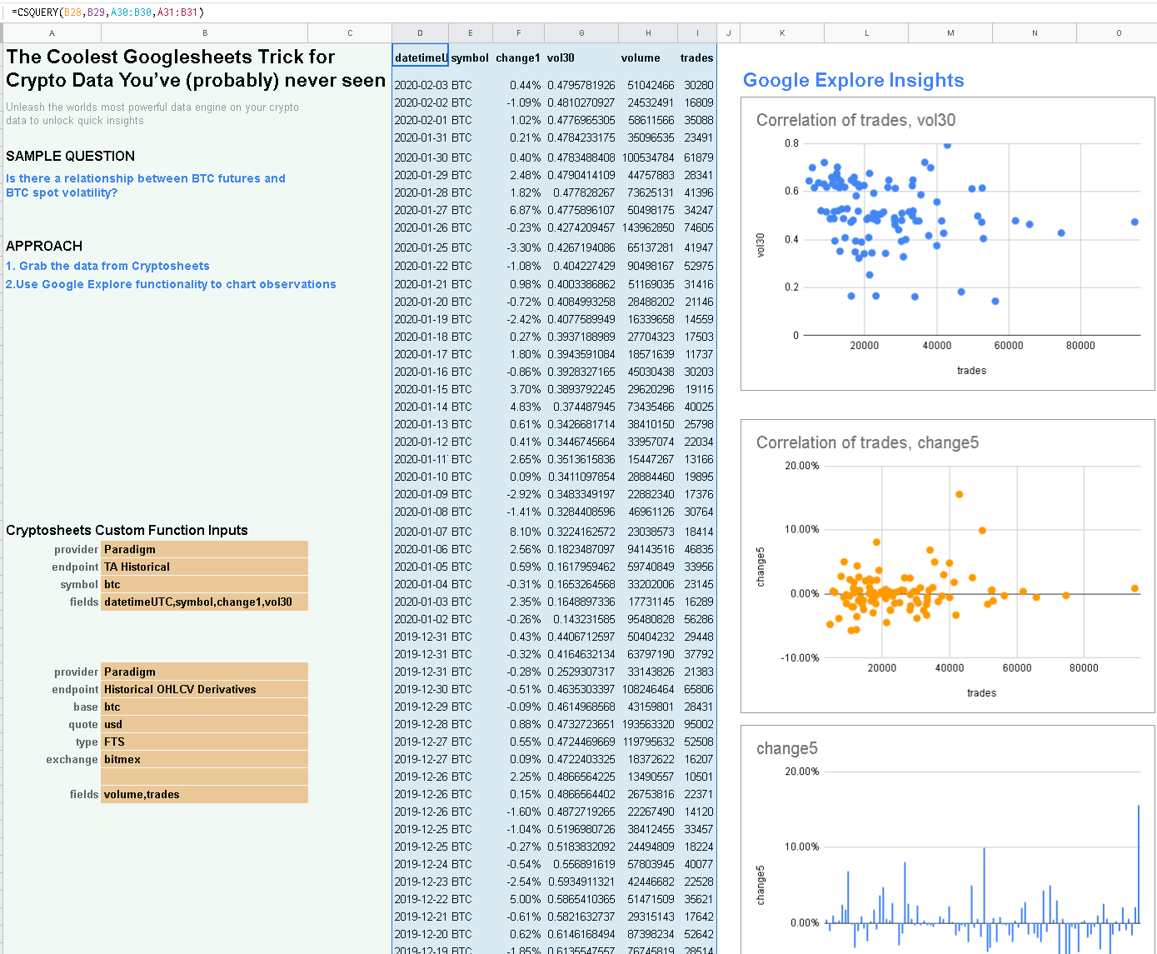
Task: Select date cell 2020-01-26
Action: pyautogui.click(x=420, y=227)
